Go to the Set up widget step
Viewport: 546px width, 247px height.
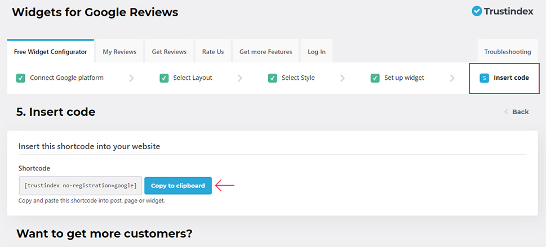(x=397, y=78)
